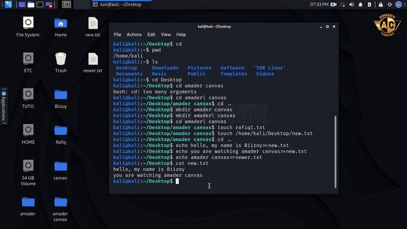Select the canvas folder on desktop
The width and height of the screenshot is (407, 229).
(60, 170)
